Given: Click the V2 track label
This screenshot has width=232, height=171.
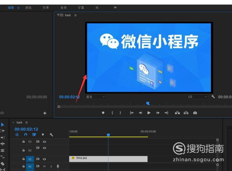Looking at the screenshot, I should [x=30, y=150].
